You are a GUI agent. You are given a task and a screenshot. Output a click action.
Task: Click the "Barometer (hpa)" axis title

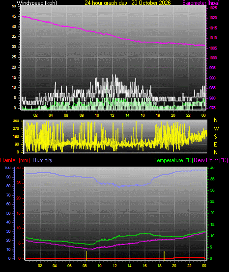coord(201,3)
